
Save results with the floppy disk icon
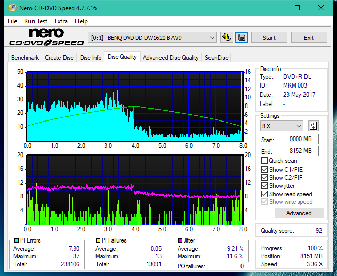(x=242, y=38)
